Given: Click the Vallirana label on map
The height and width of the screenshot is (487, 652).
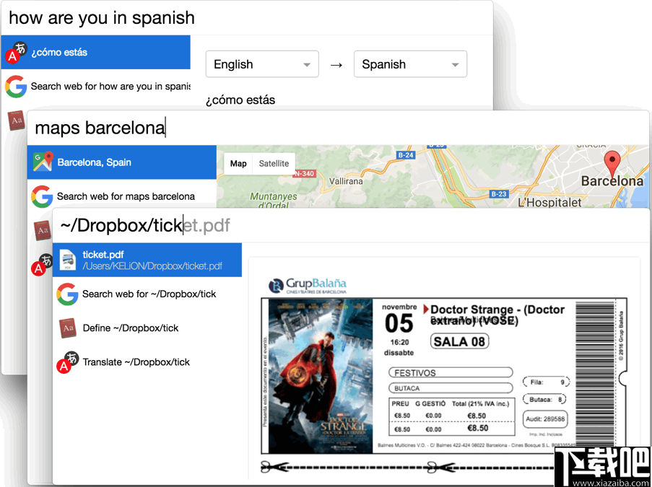Looking at the screenshot, I should [346, 181].
